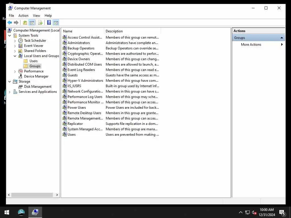Viewport: 291px width, 218px height.
Task: Open the Action menu
Action: point(23,16)
